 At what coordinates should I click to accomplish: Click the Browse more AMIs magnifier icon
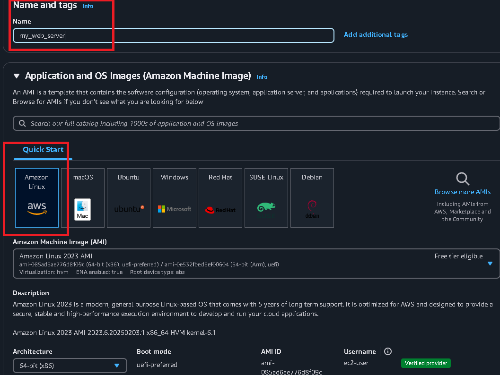coord(463,179)
